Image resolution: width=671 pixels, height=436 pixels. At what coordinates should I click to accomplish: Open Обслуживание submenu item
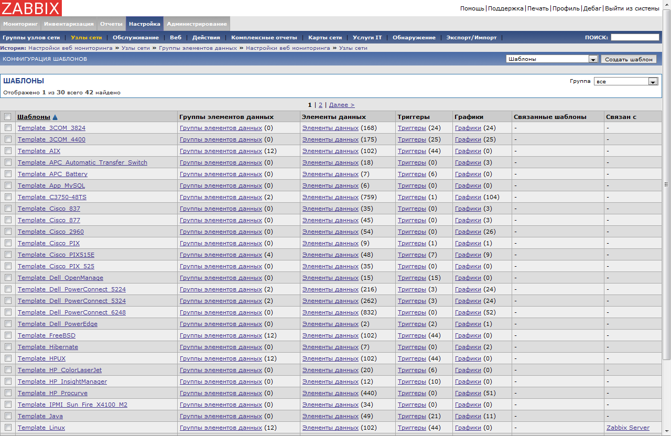(136, 38)
